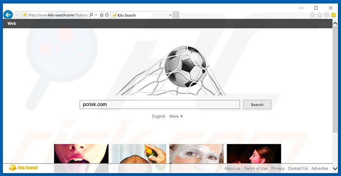Open the browser Home icon

tap(313, 15)
